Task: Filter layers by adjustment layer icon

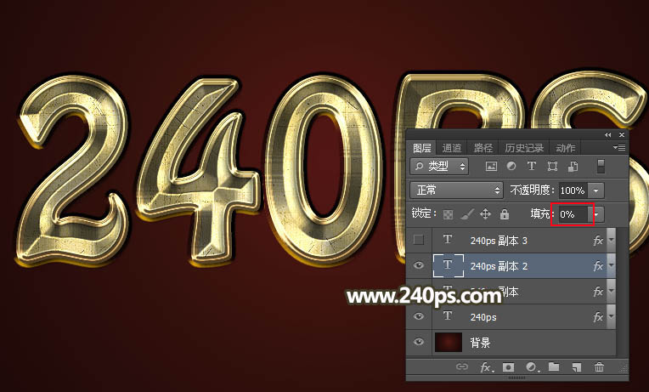Action: tap(511, 166)
